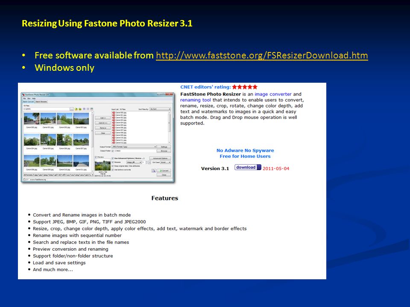Select thumbnail Canon308.jpg
This screenshot has width=410, height=307.
[32, 161]
